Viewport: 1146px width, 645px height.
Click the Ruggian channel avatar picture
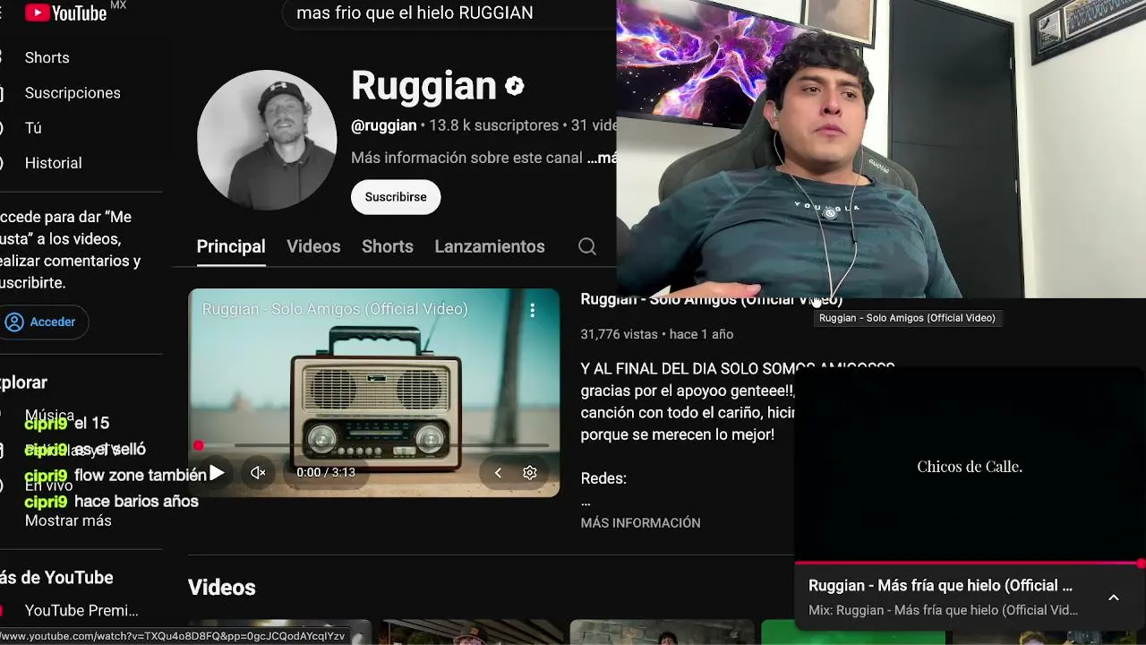(267, 141)
